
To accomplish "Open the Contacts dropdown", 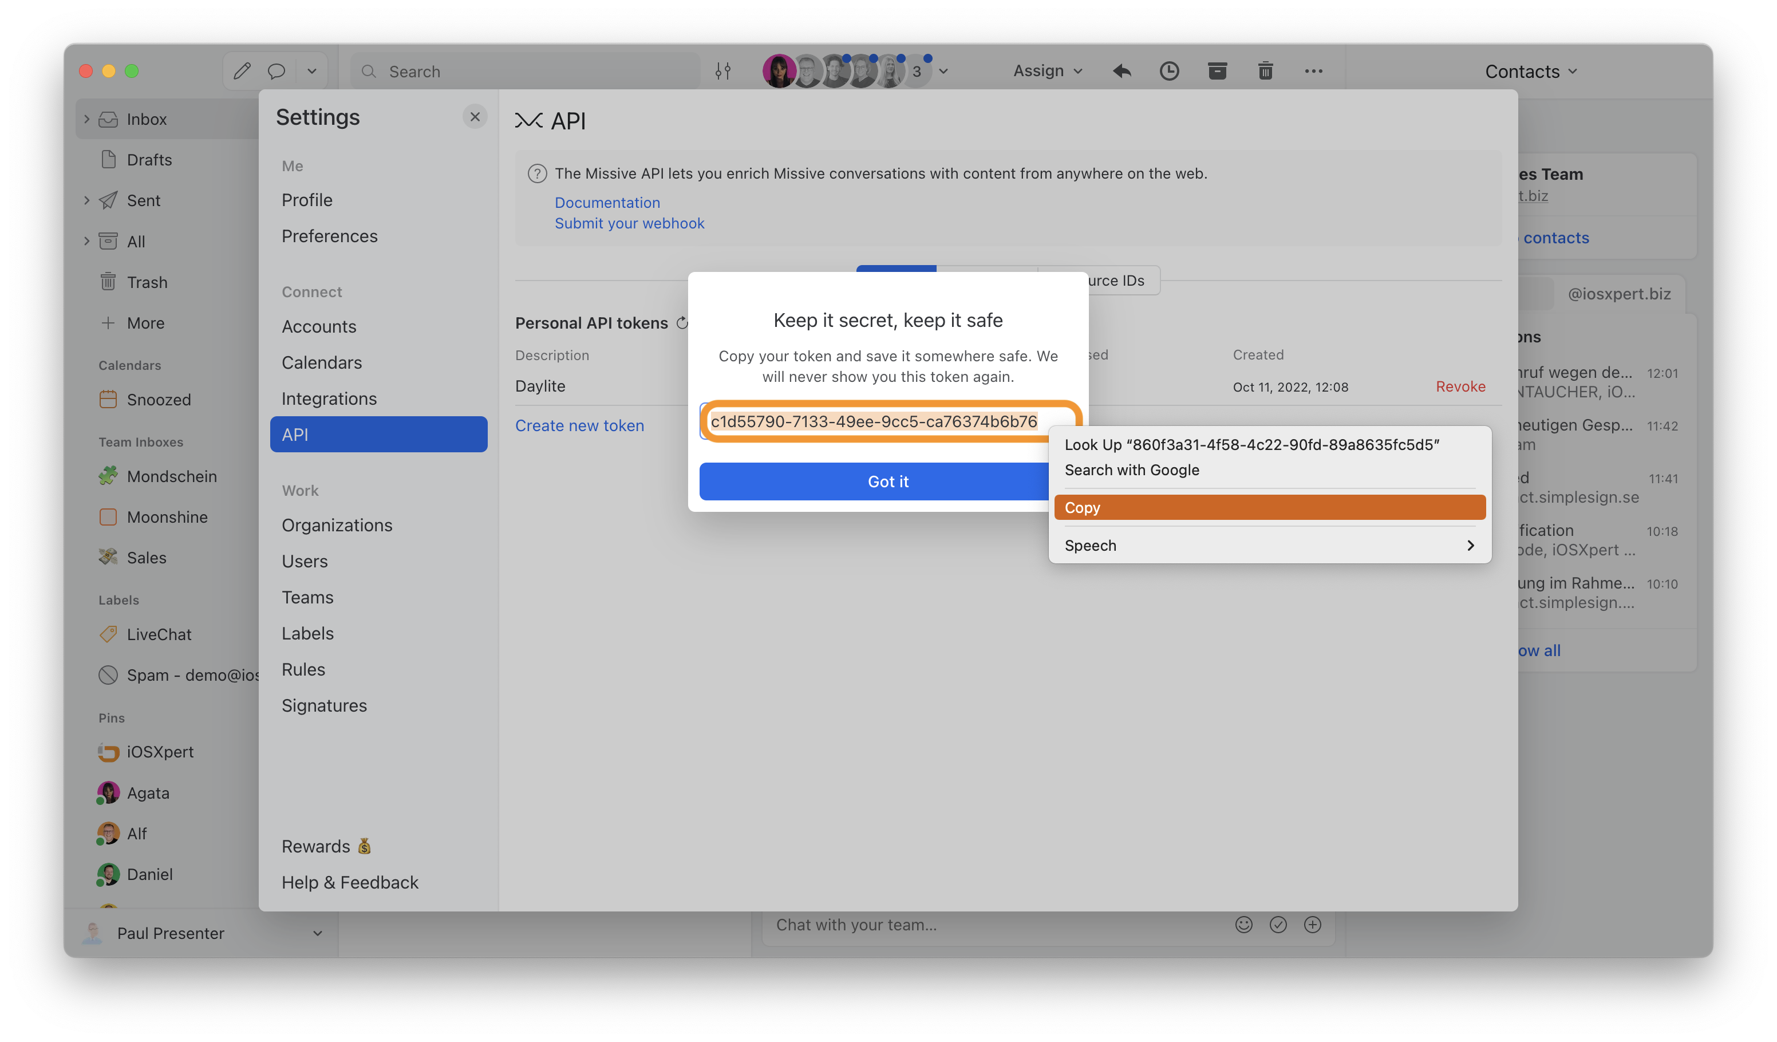I will pyautogui.click(x=1531, y=71).
